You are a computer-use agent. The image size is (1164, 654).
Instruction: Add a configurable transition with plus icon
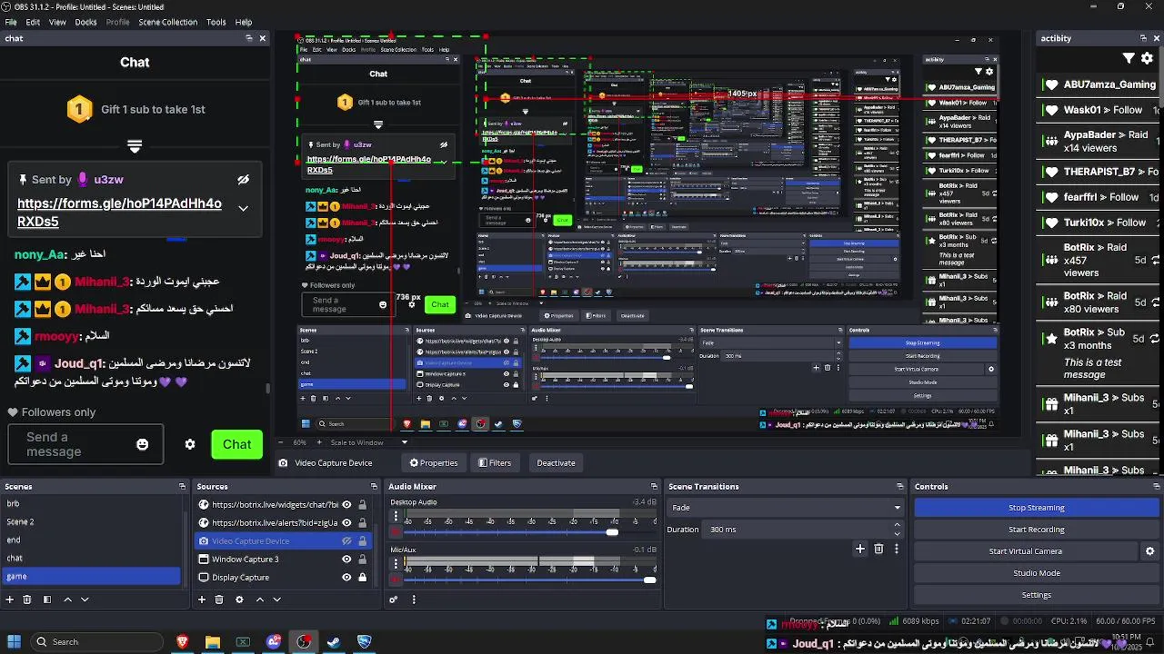860,549
